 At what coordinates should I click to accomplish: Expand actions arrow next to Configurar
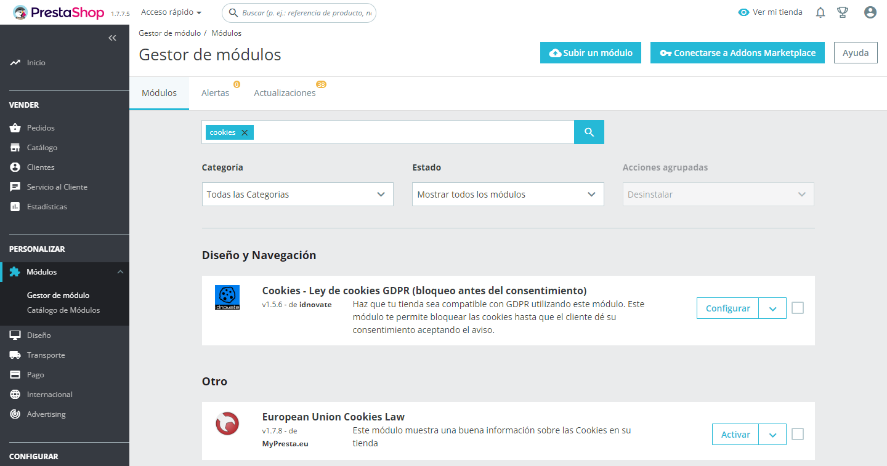(x=773, y=308)
